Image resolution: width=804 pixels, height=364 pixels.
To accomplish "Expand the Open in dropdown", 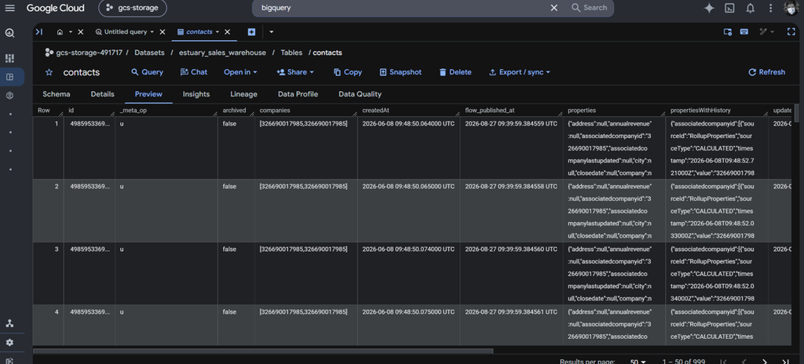I will (240, 72).
